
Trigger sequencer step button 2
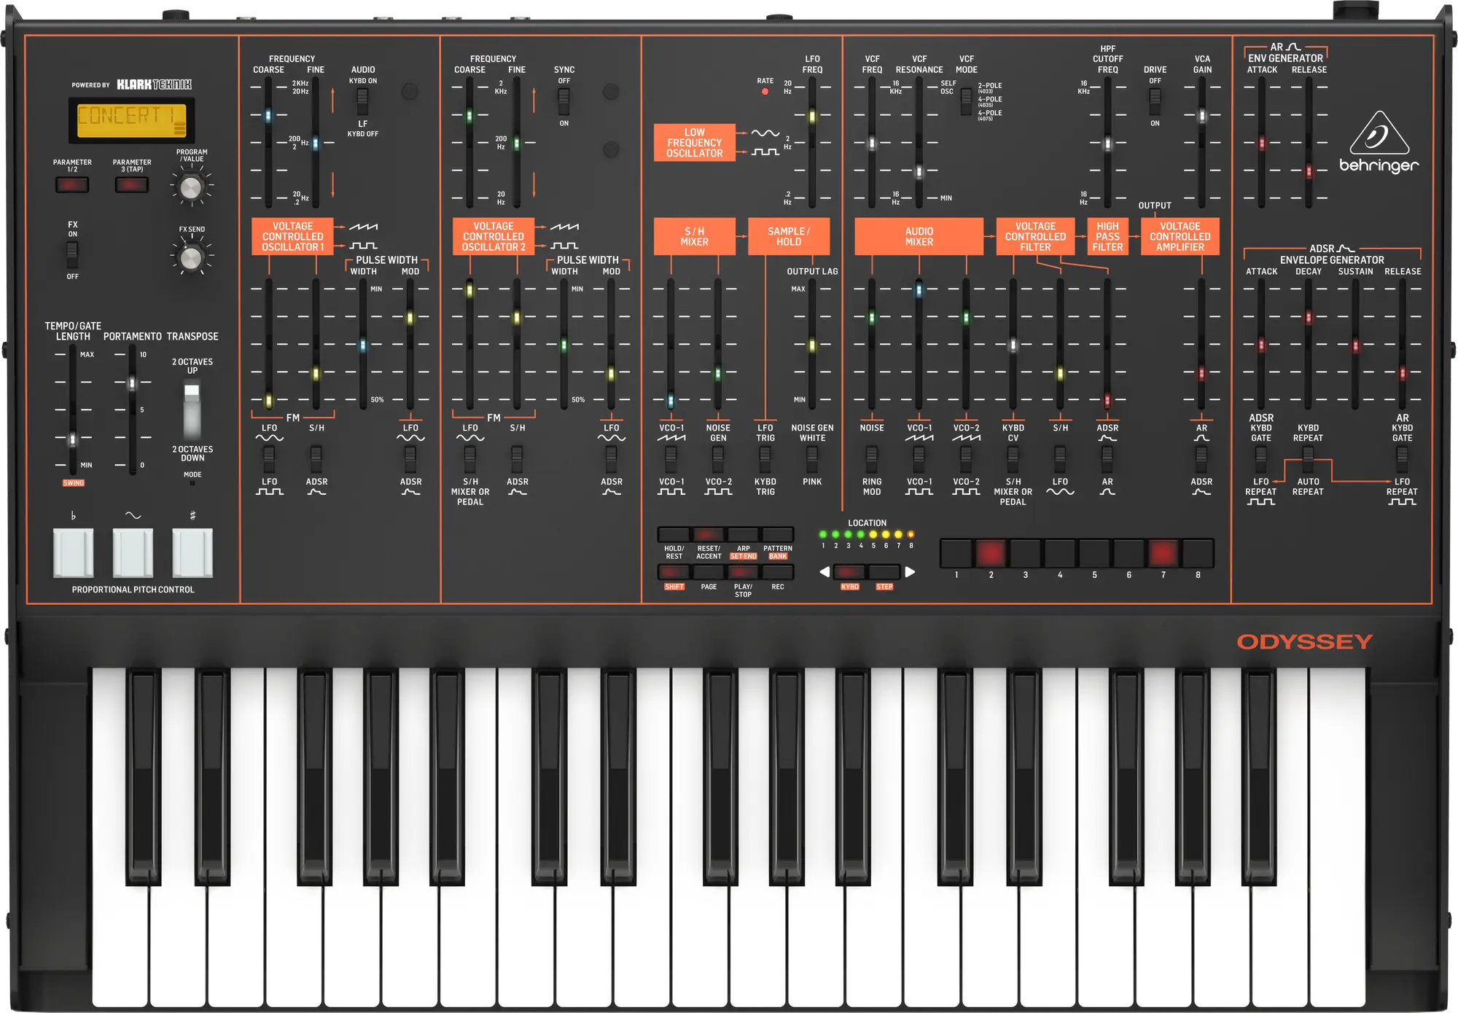pos(991,553)
